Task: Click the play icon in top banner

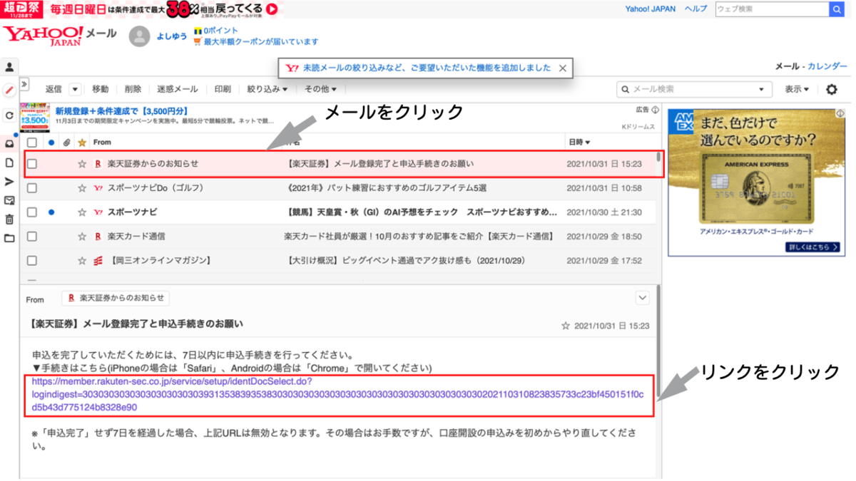Action: [272, 9]
